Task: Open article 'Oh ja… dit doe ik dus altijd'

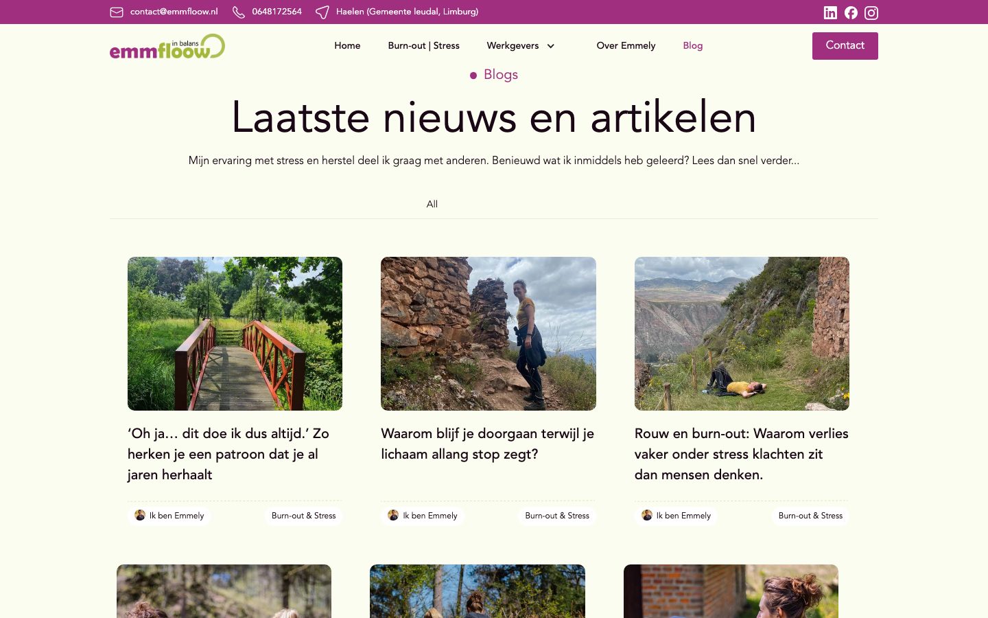Action: point(228,454)
